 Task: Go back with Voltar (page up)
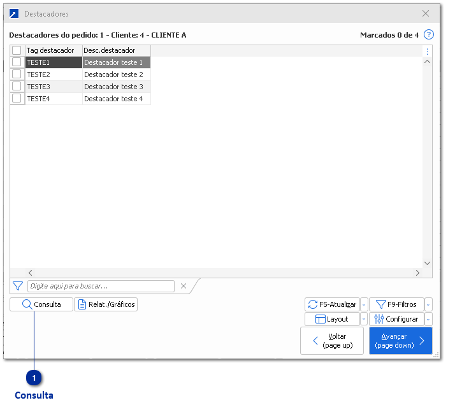332,341
